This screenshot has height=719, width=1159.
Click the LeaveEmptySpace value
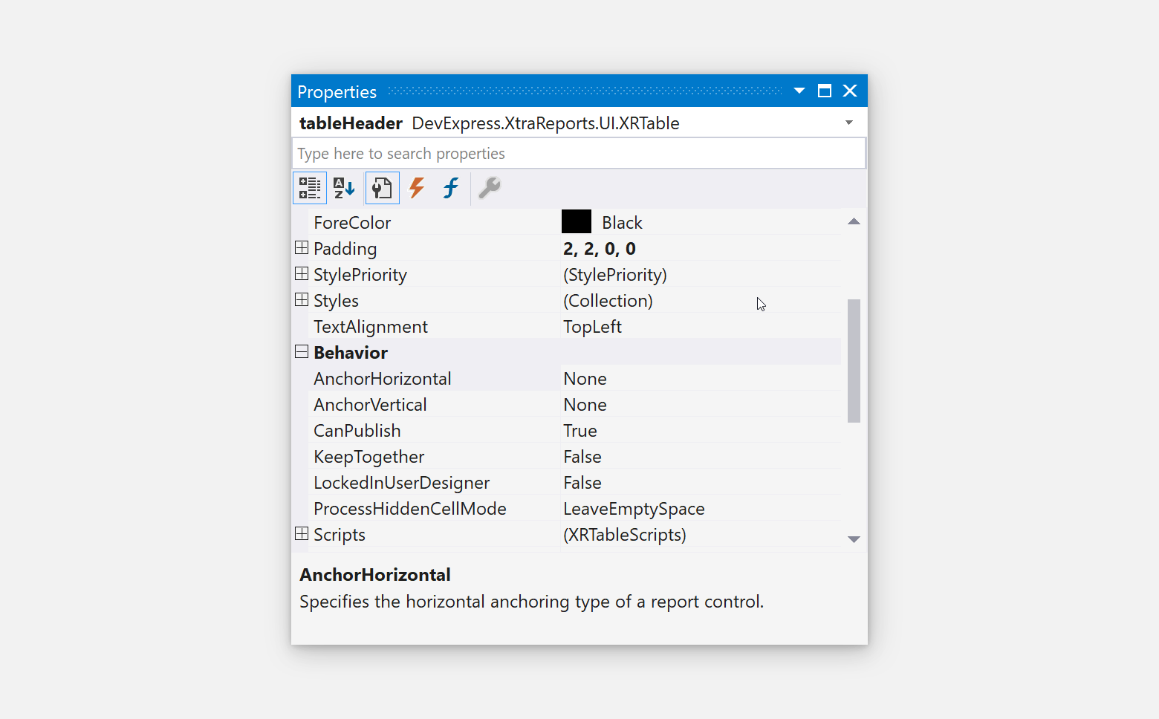(x=634, y=509)
